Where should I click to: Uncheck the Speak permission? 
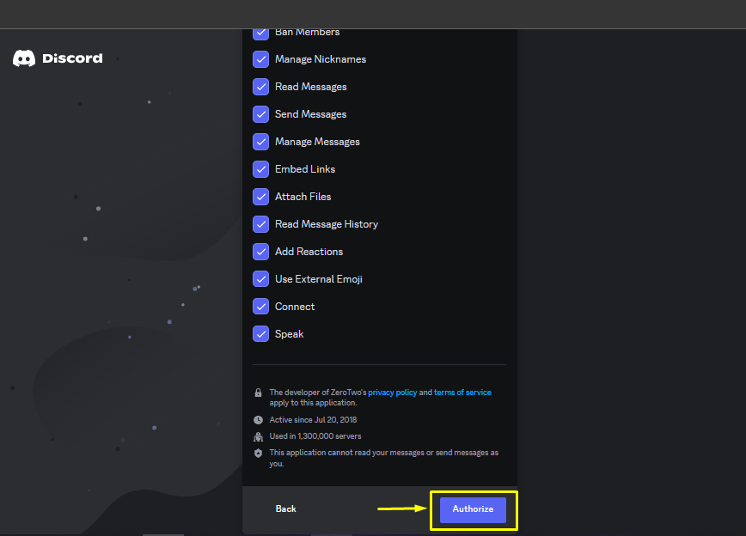260,334
